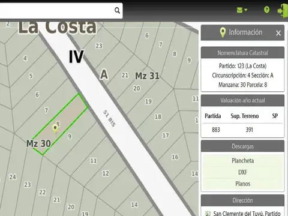Screen dimensions: 288x216
Task: Click the Información panel pin icon
Action: tap(223, 32)
